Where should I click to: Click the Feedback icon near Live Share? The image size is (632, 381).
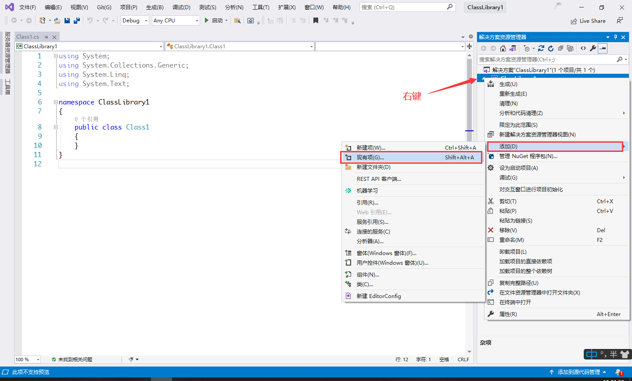pos(619,21)
